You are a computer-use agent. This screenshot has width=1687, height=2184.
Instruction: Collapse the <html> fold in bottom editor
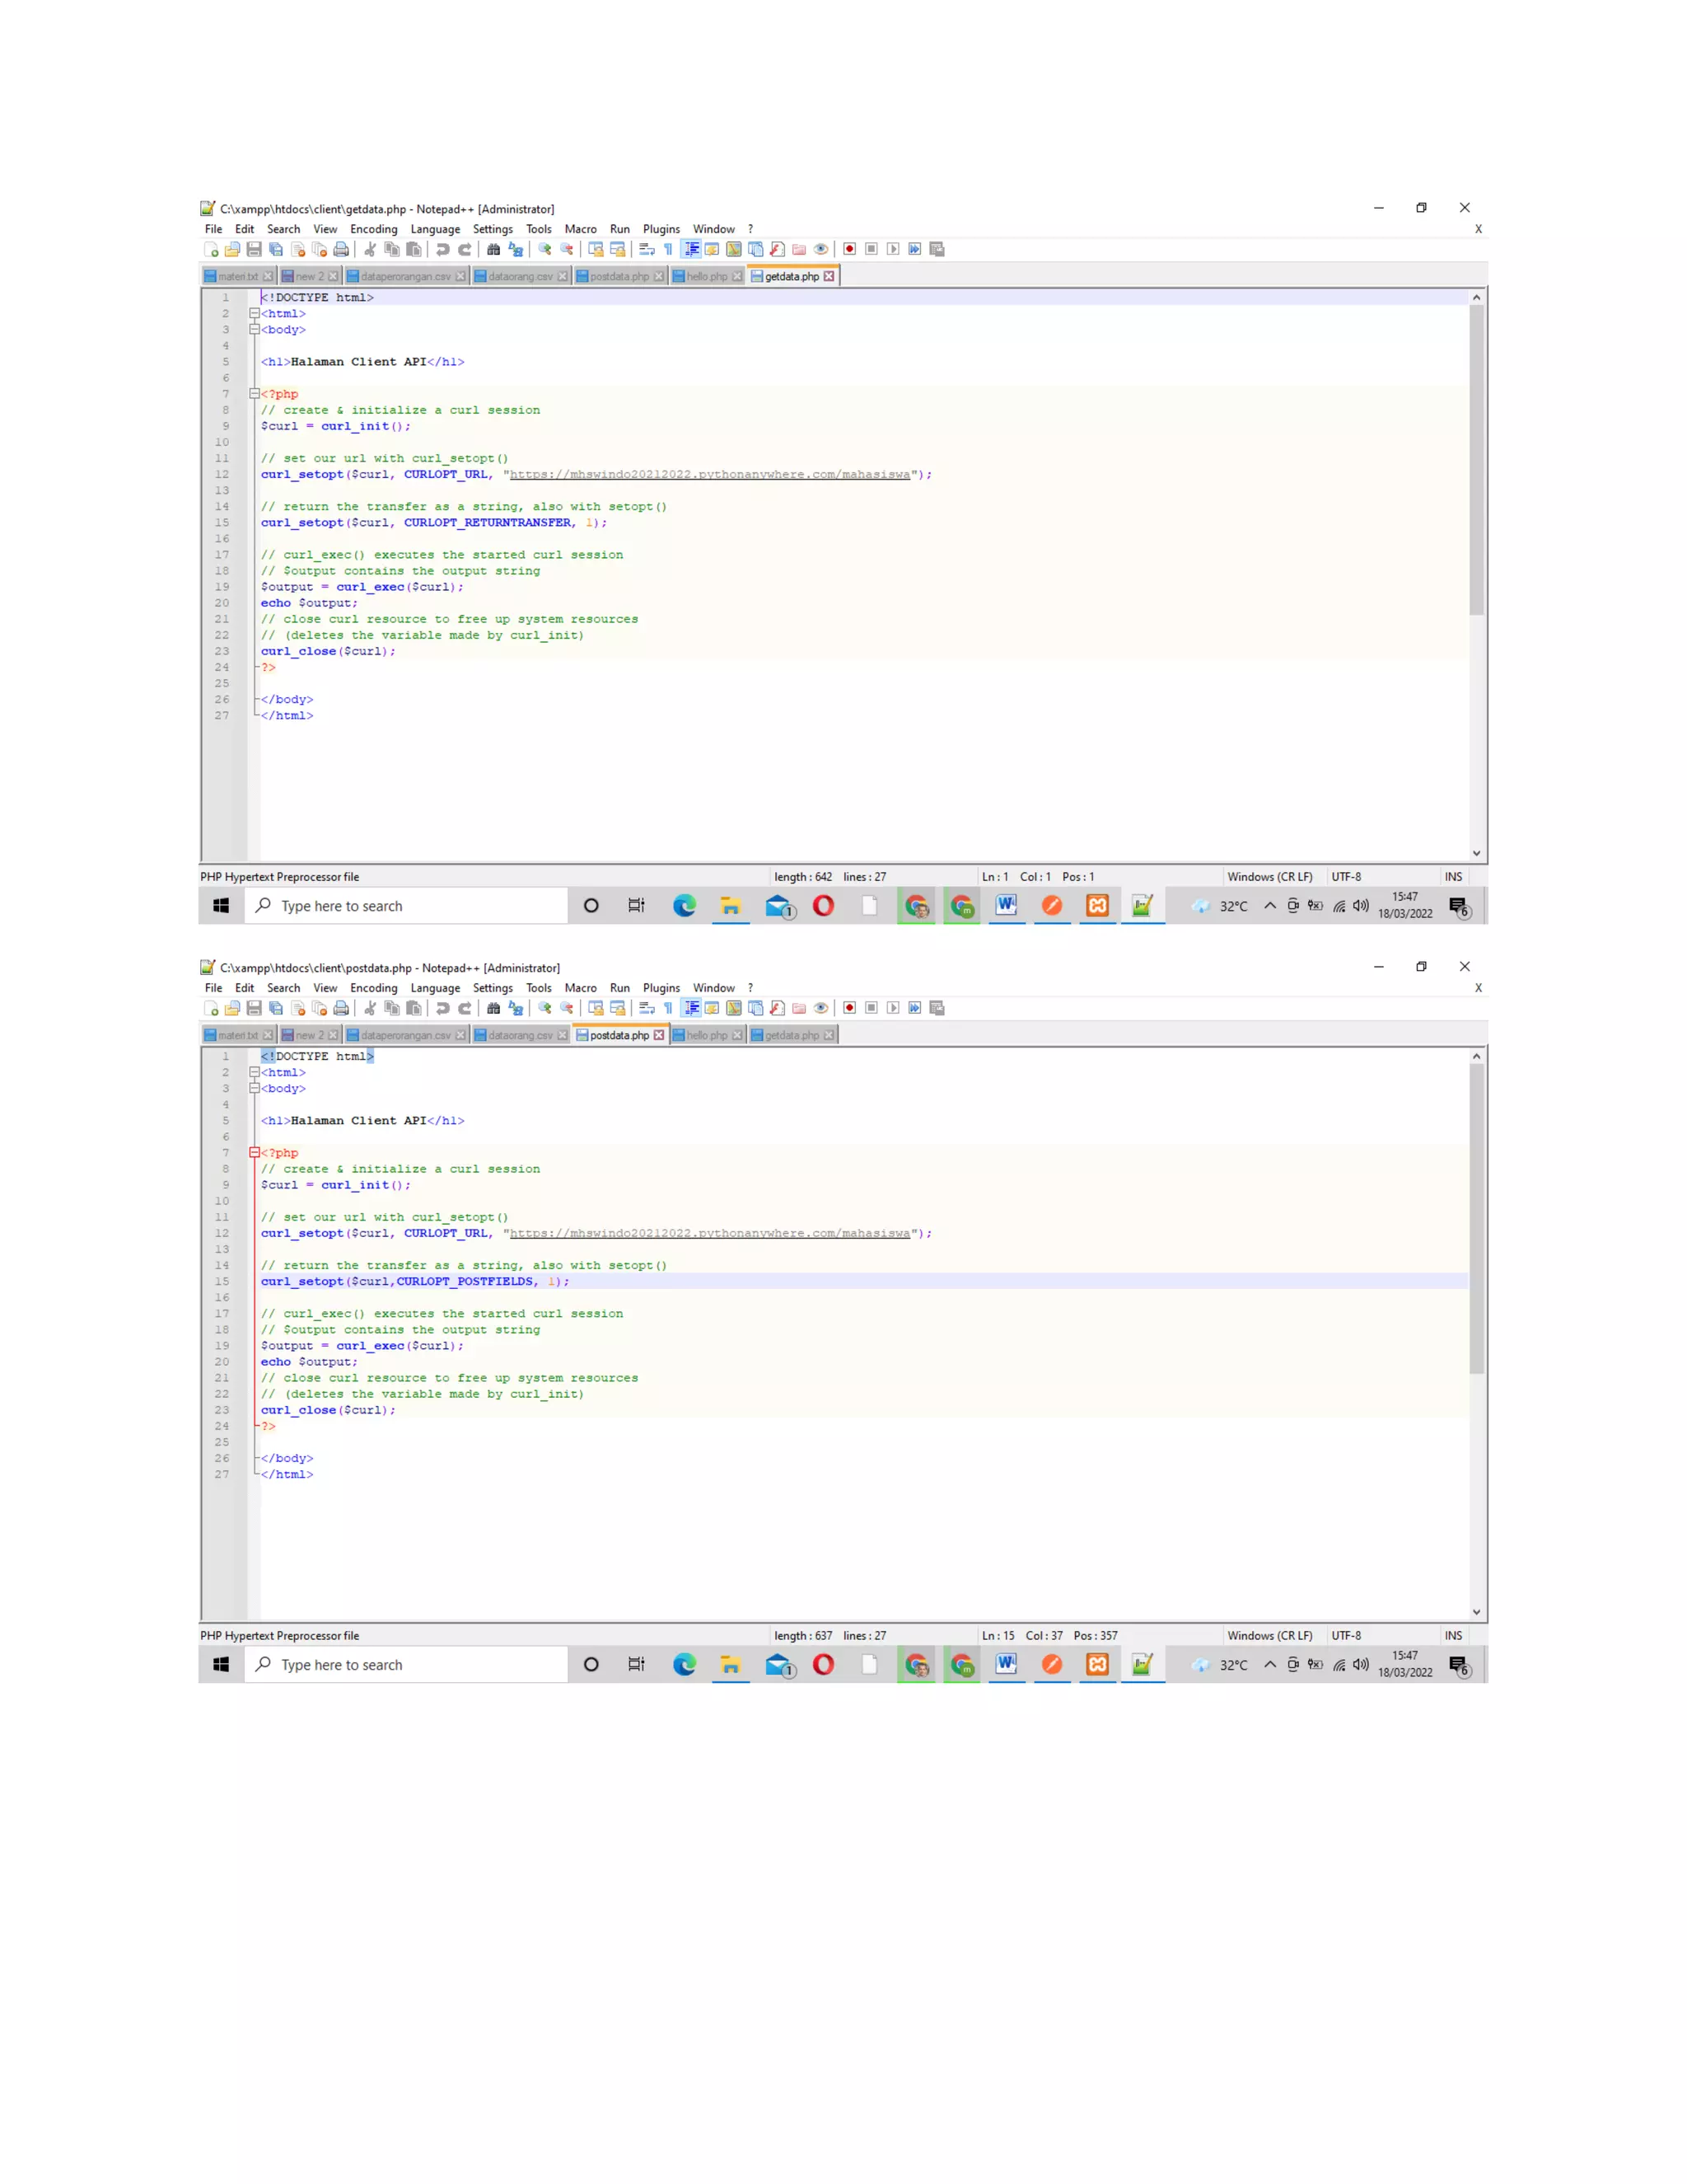[254, 1072]
